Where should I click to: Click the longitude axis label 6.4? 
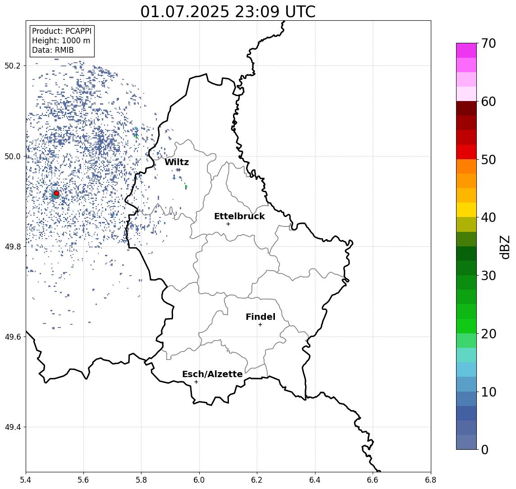pos(315,480)
